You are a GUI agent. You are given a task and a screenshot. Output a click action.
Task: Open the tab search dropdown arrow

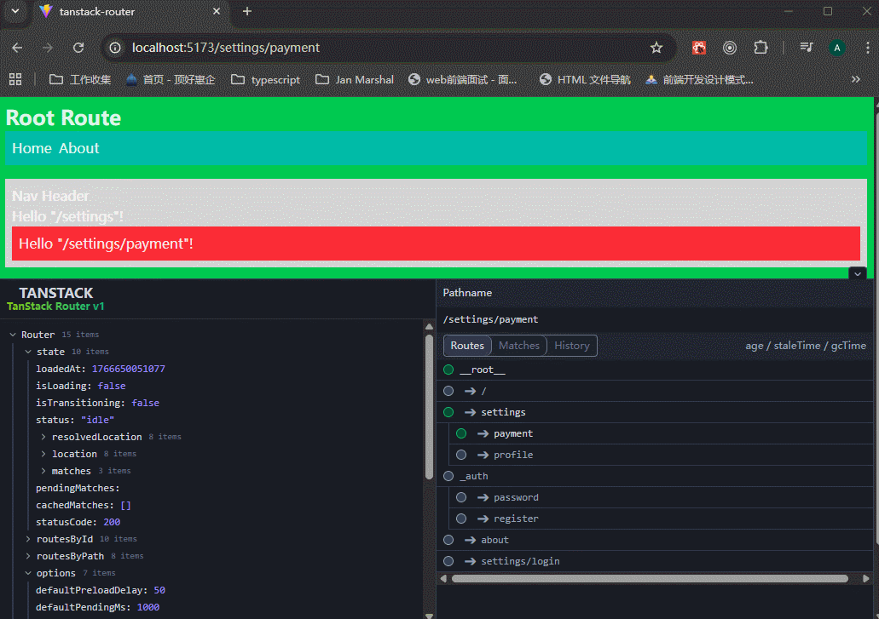tap(15, 12)
